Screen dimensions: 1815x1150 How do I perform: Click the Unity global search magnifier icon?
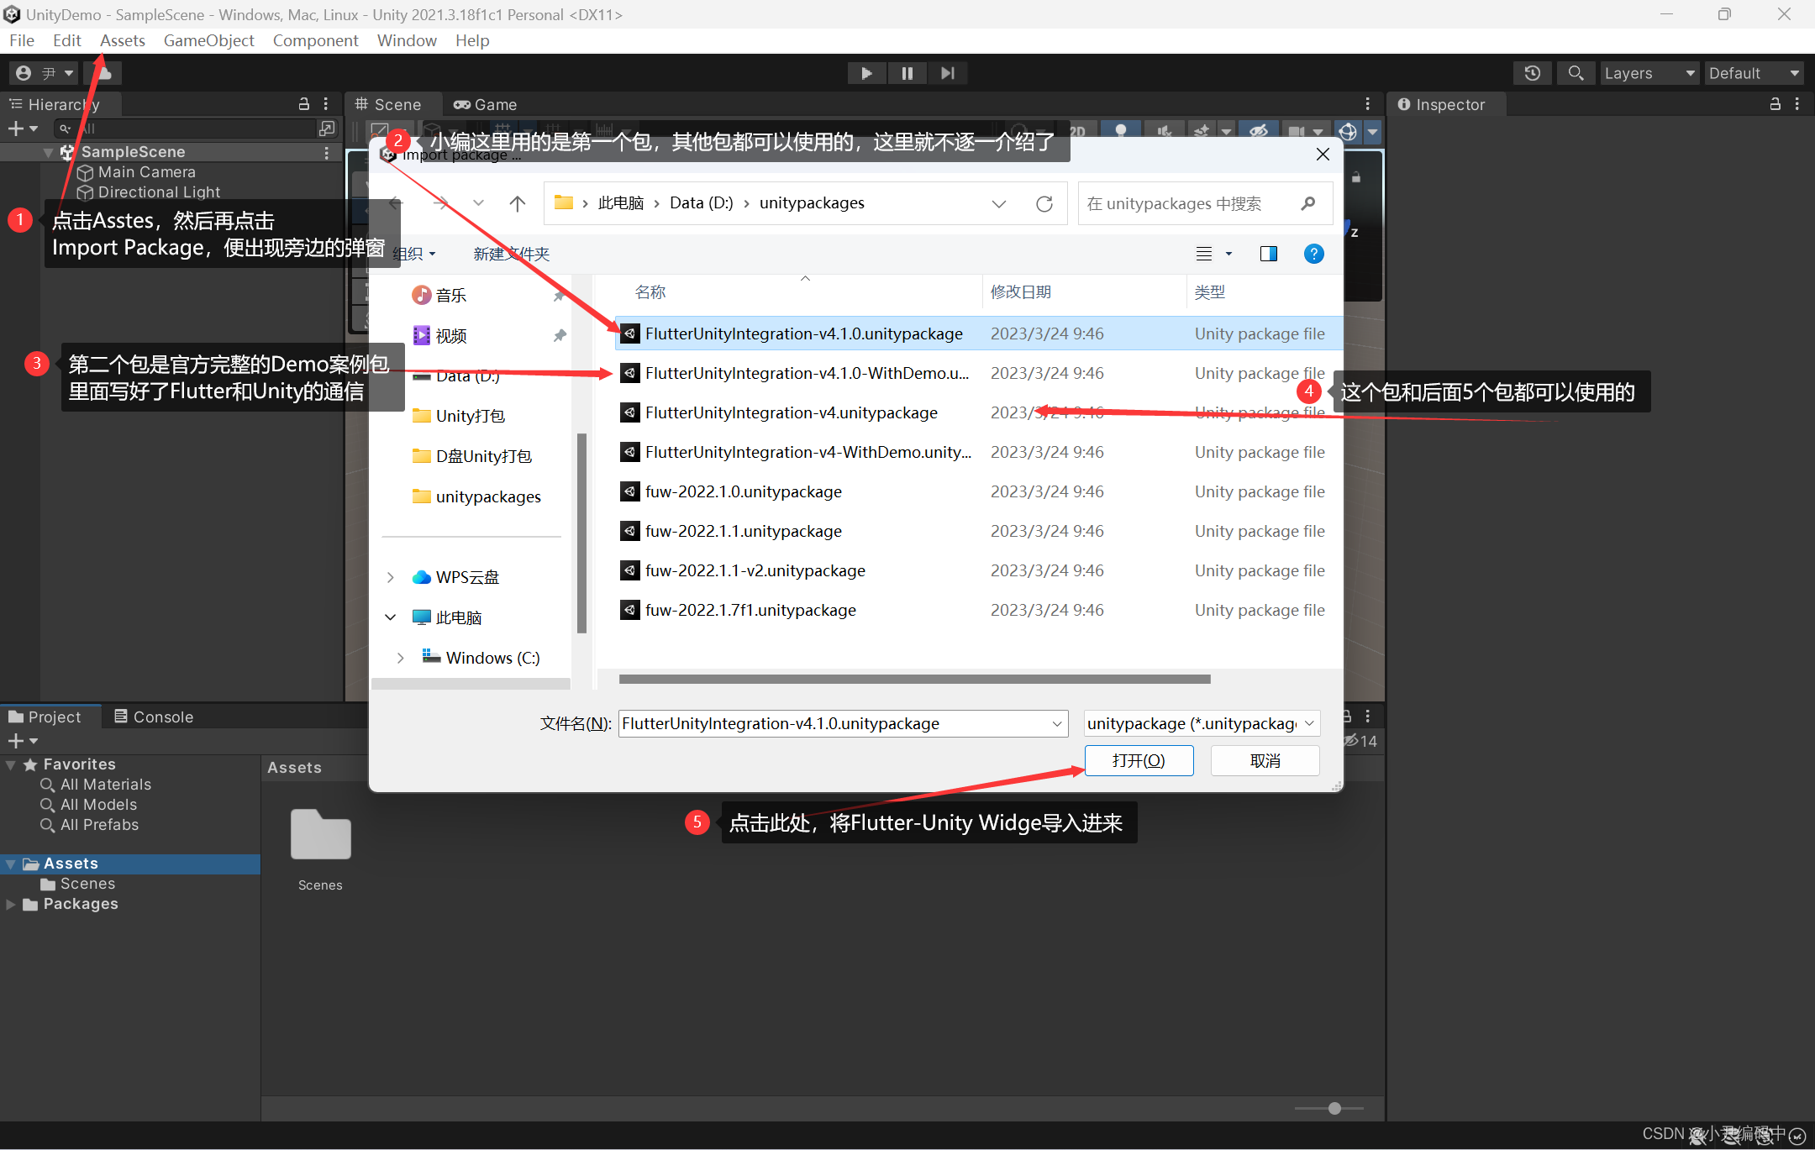pos(1576,73)
